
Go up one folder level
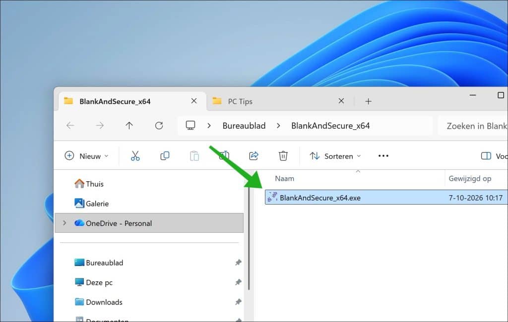click(129, 125)
